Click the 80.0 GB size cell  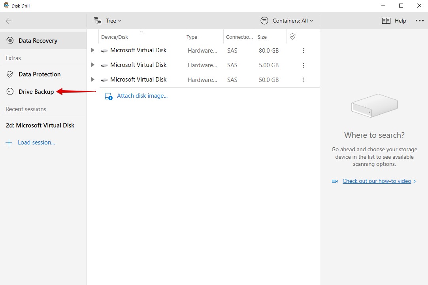point(269,51)
